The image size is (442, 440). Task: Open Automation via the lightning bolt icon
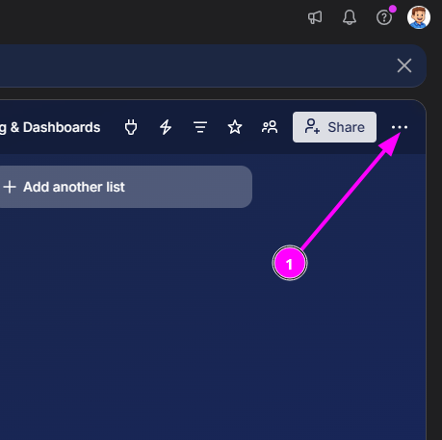tap(166, 127)
